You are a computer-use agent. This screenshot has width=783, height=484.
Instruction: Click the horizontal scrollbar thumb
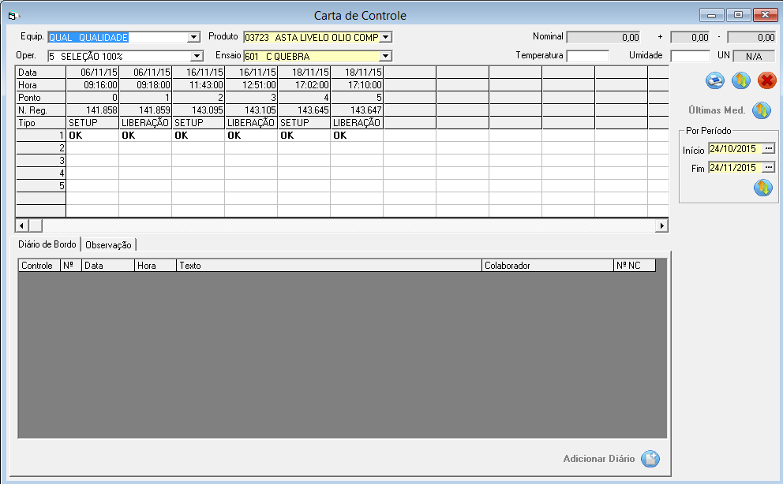click(x=36, y=225)
